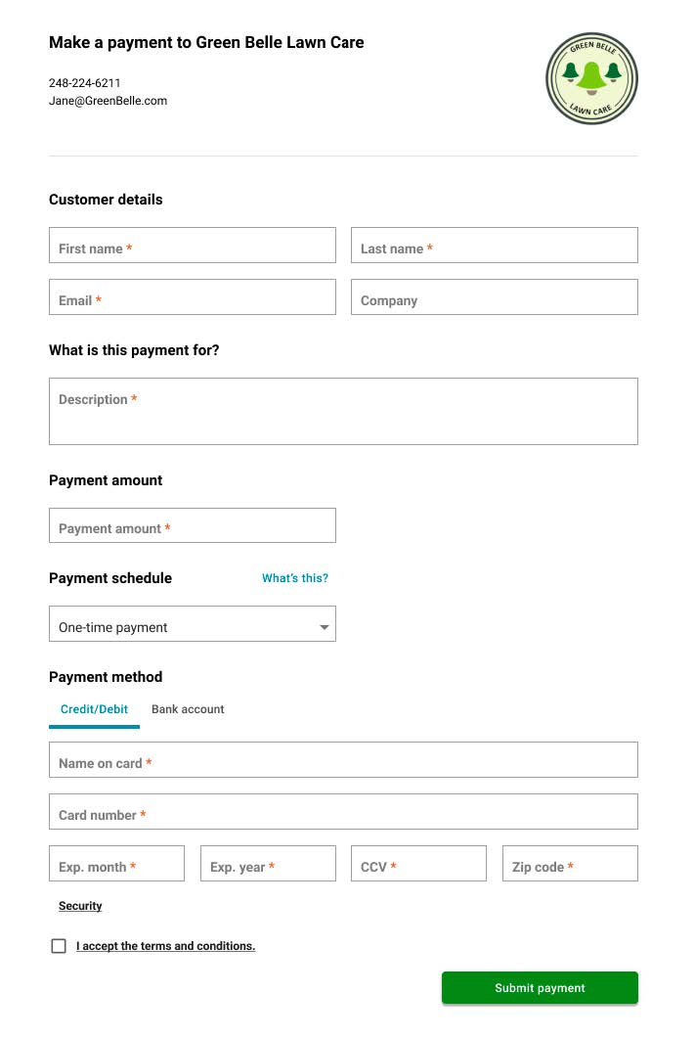Focus the Payment amount field

pos(193,525)
